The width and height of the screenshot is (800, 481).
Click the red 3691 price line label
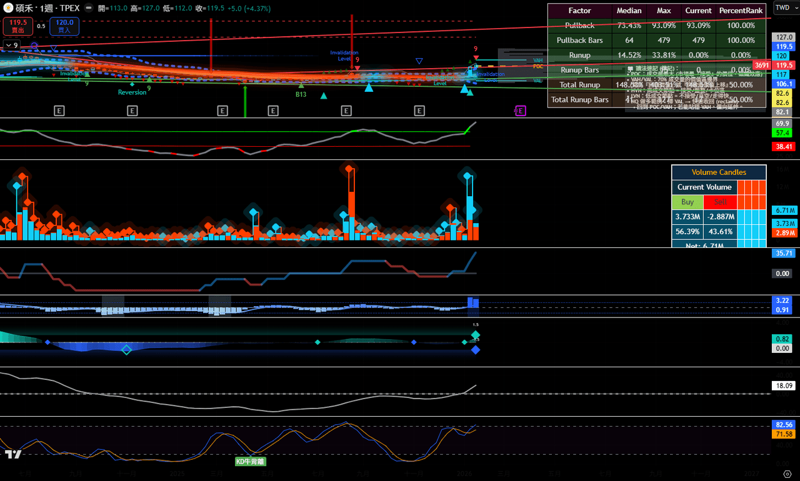pyautogui.click(x=762, y=65)
